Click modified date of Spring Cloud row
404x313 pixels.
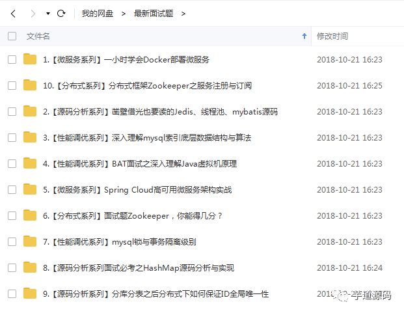coord(349,190)
